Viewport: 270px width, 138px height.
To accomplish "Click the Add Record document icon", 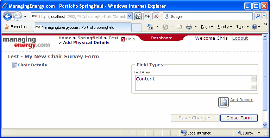I will tap(224, 102).
